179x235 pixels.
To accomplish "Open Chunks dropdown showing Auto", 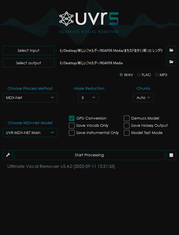I will pyautogui.click(x=143, y=98).
